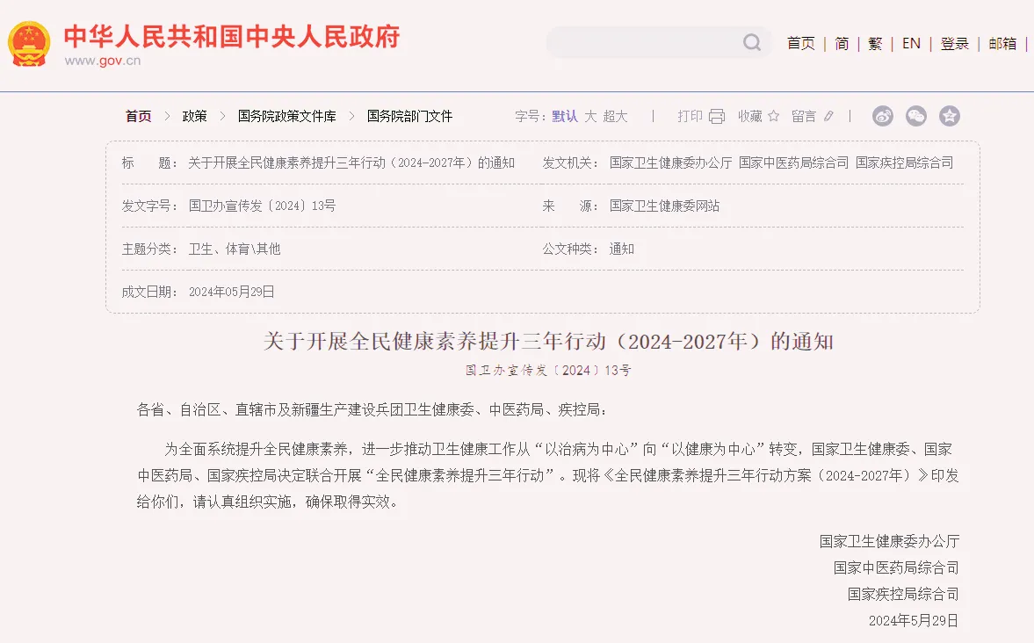Open breadcrumb 国务院部门文件

click(409, 116)
